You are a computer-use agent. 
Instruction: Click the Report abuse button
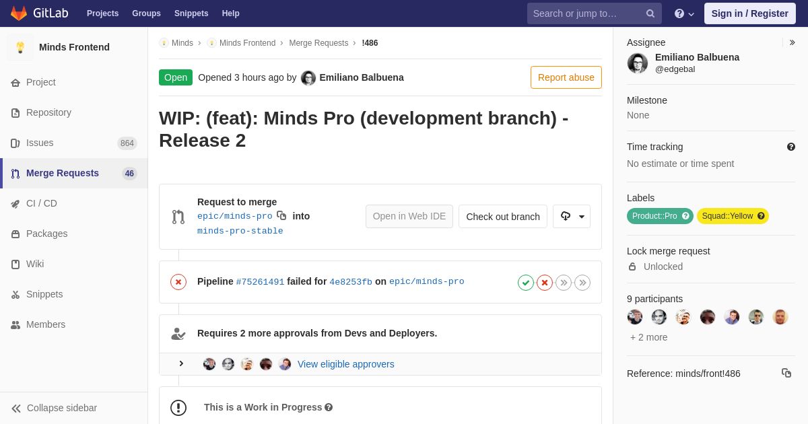[566, 77]
